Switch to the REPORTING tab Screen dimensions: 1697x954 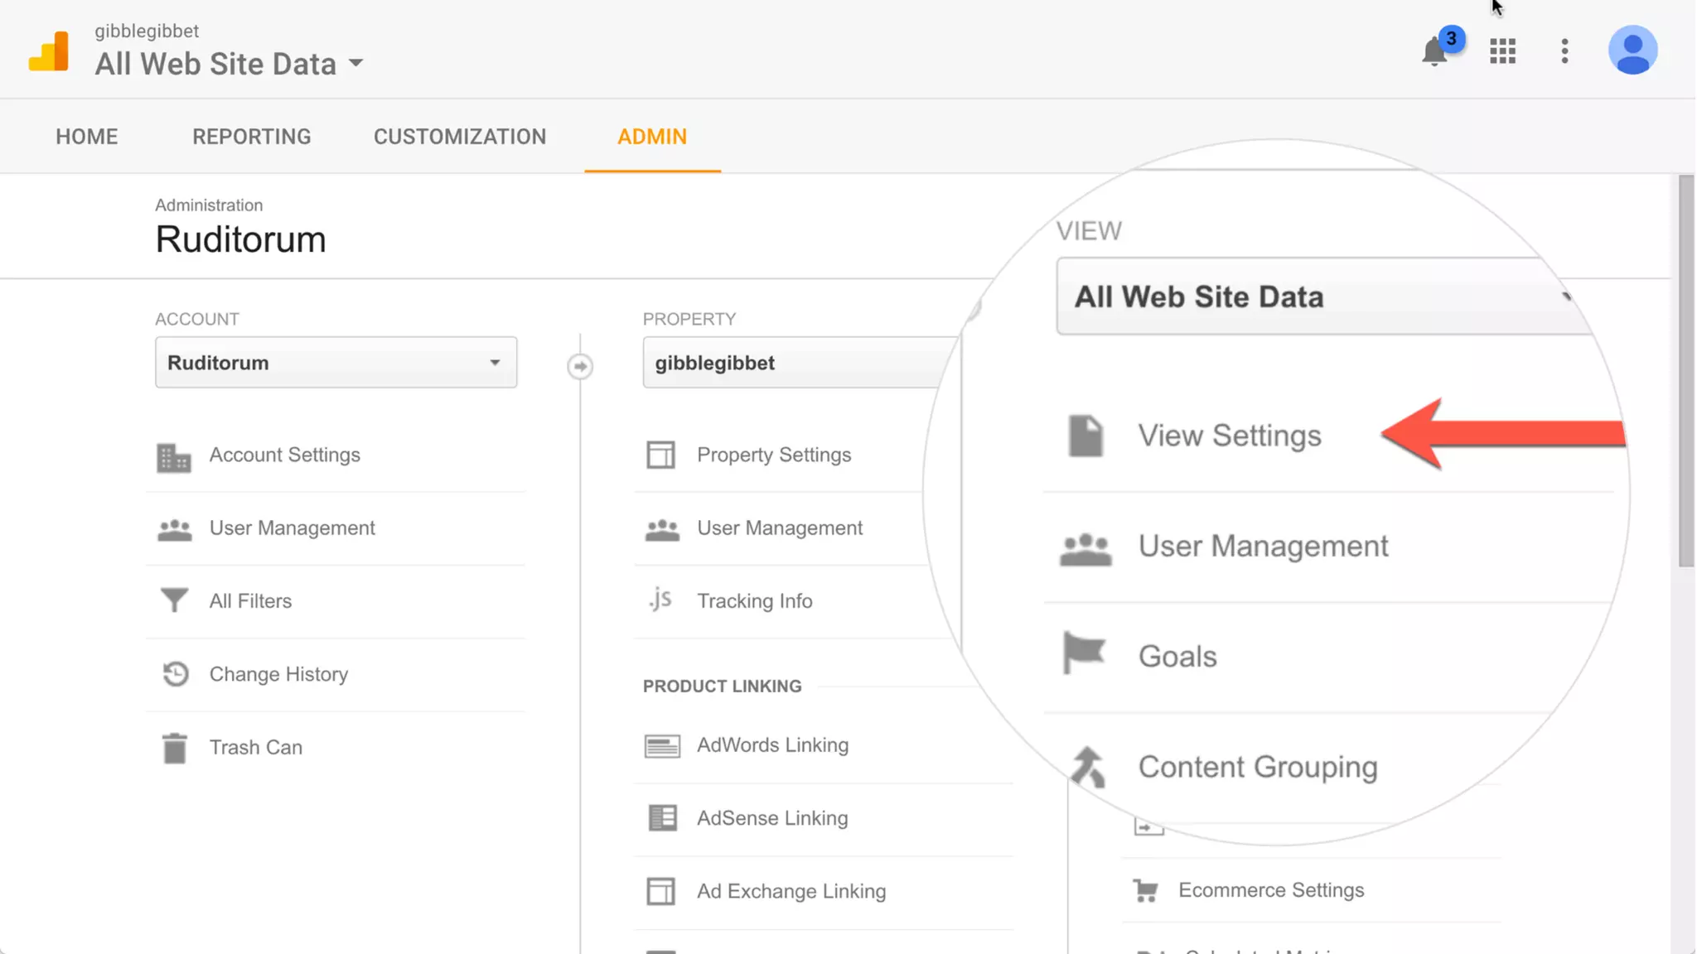pyautogui.click(x=252, y=137)
